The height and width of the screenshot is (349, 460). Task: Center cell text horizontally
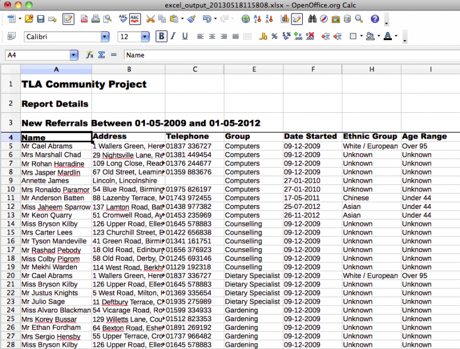tap(212, 36)
